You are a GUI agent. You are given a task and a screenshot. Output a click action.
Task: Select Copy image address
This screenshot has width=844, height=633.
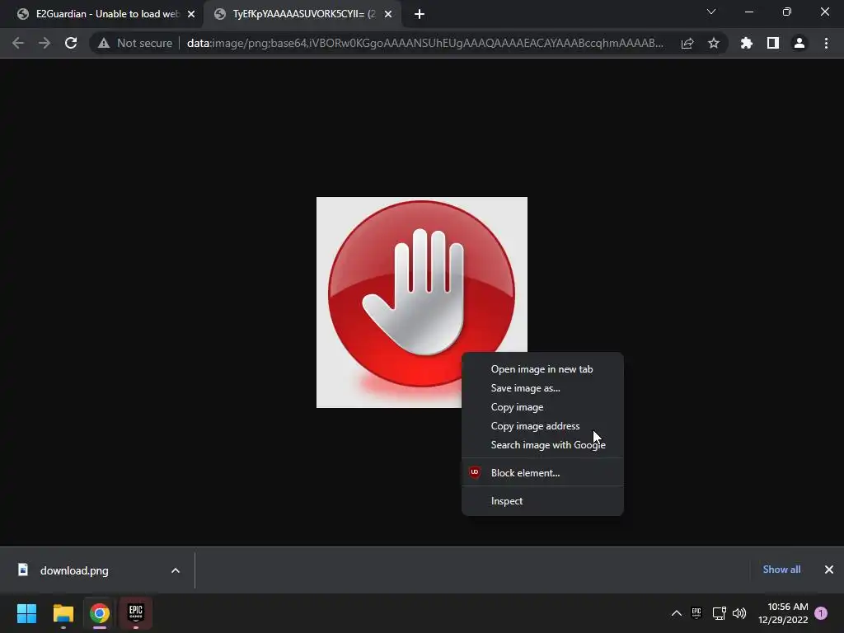[x=542, y=426]
